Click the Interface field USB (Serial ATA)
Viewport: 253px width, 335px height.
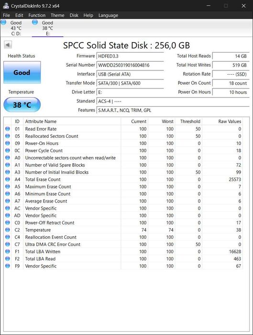(x=130, y=74)
